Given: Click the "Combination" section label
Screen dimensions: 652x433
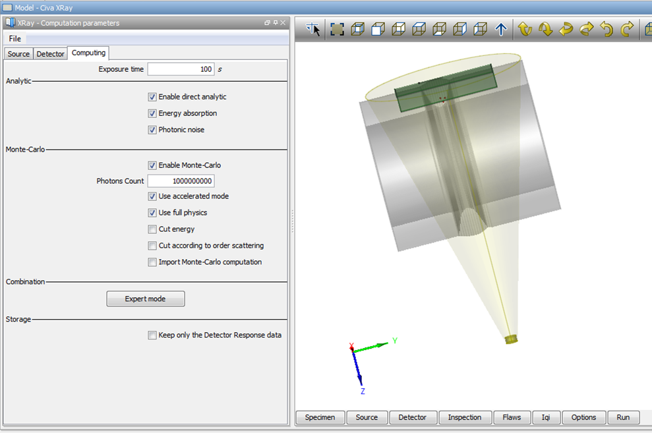Looking at the screenshot, I should click(x=25, y=281).
